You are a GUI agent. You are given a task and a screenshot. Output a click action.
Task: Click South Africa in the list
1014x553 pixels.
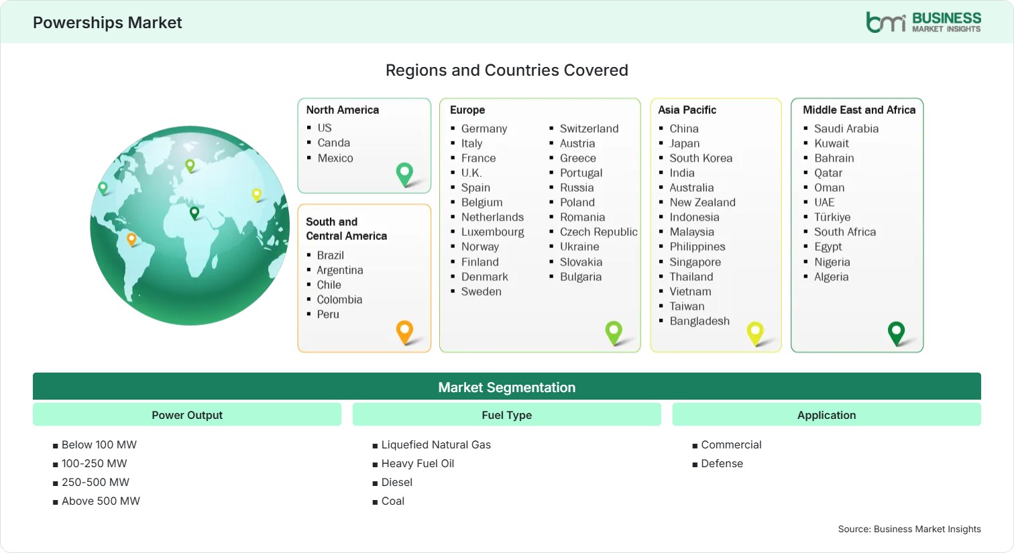[x=845, y=232]
